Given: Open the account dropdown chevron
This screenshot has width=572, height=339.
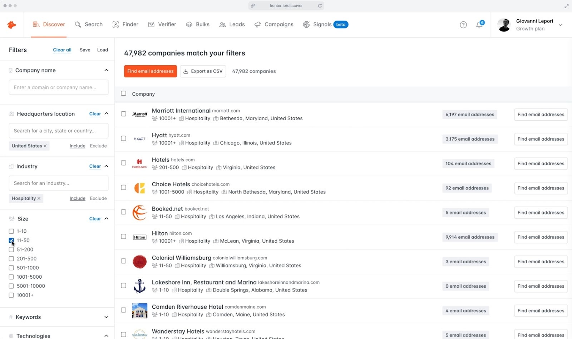Looking at the screenshot, I should click(561, 25).
